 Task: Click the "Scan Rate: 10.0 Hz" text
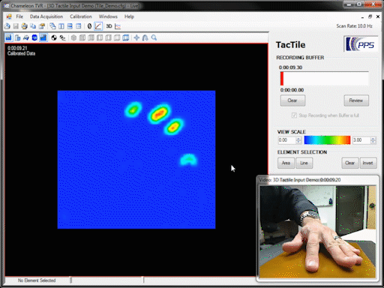(x=354, y=26)
